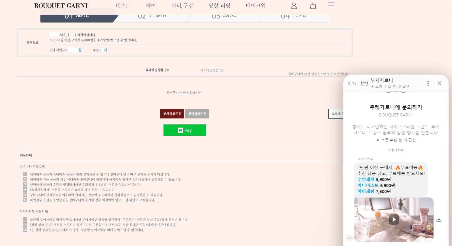
Task: Go back using the chat back arrow
Action: click(x=349, y=83)
